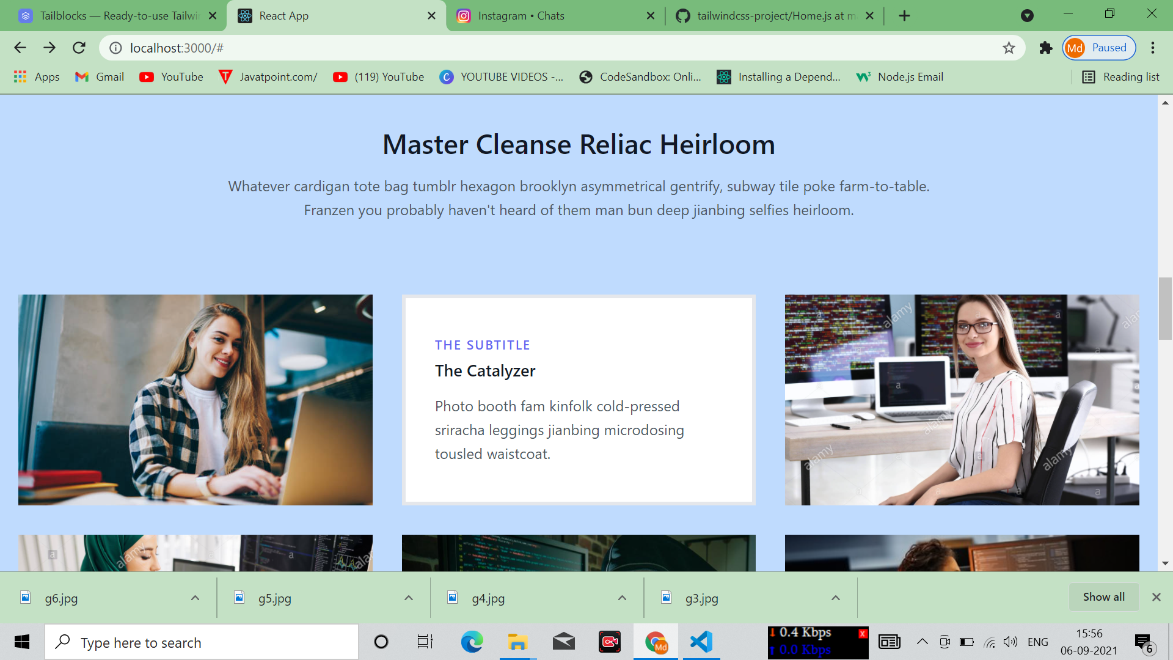This screenshot has height=660, width=1173.
Task: Click the page vertical scrollbar thumb
Action: 1164,309
